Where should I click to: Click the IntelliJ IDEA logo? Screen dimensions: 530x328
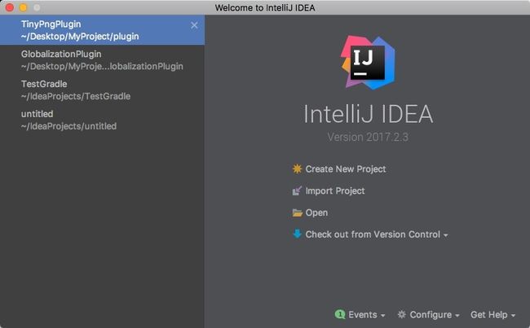point(368,63)
